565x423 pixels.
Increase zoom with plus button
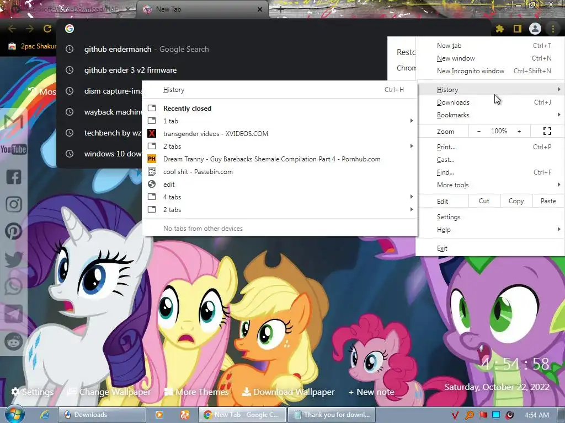[519, 131]
